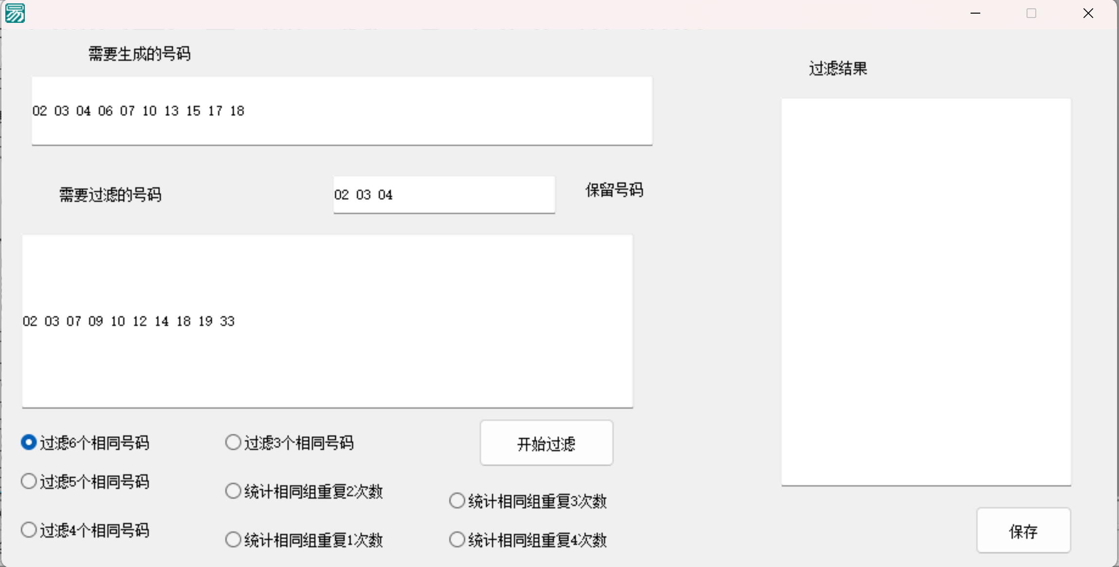Viewport: 1119px width, 567px height.
Task: Close the filter tool window
Action: click(1088, 13)
